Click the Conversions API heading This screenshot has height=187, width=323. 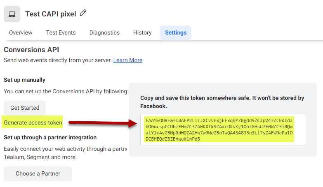(31, 50)
